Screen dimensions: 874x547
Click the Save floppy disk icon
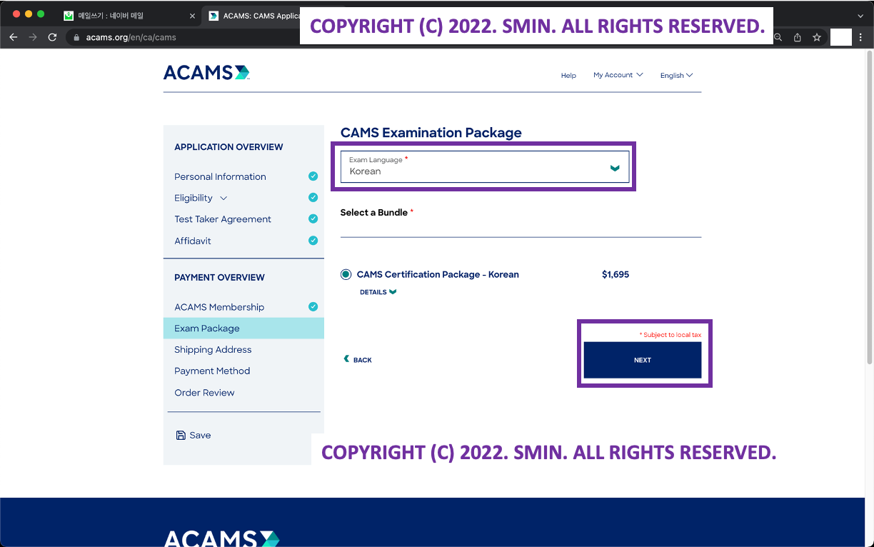coord(181,435)
